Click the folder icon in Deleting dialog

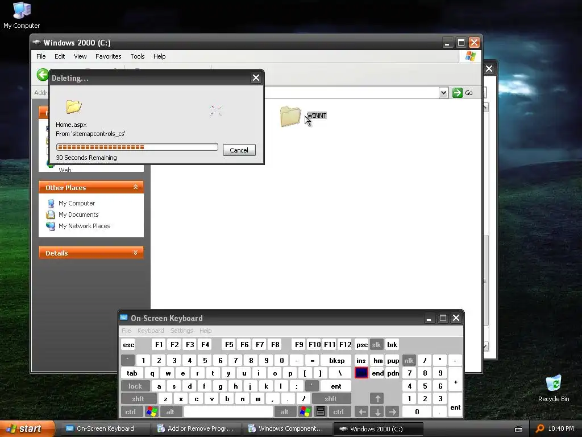pyautogui.click(x=74, y=106)
